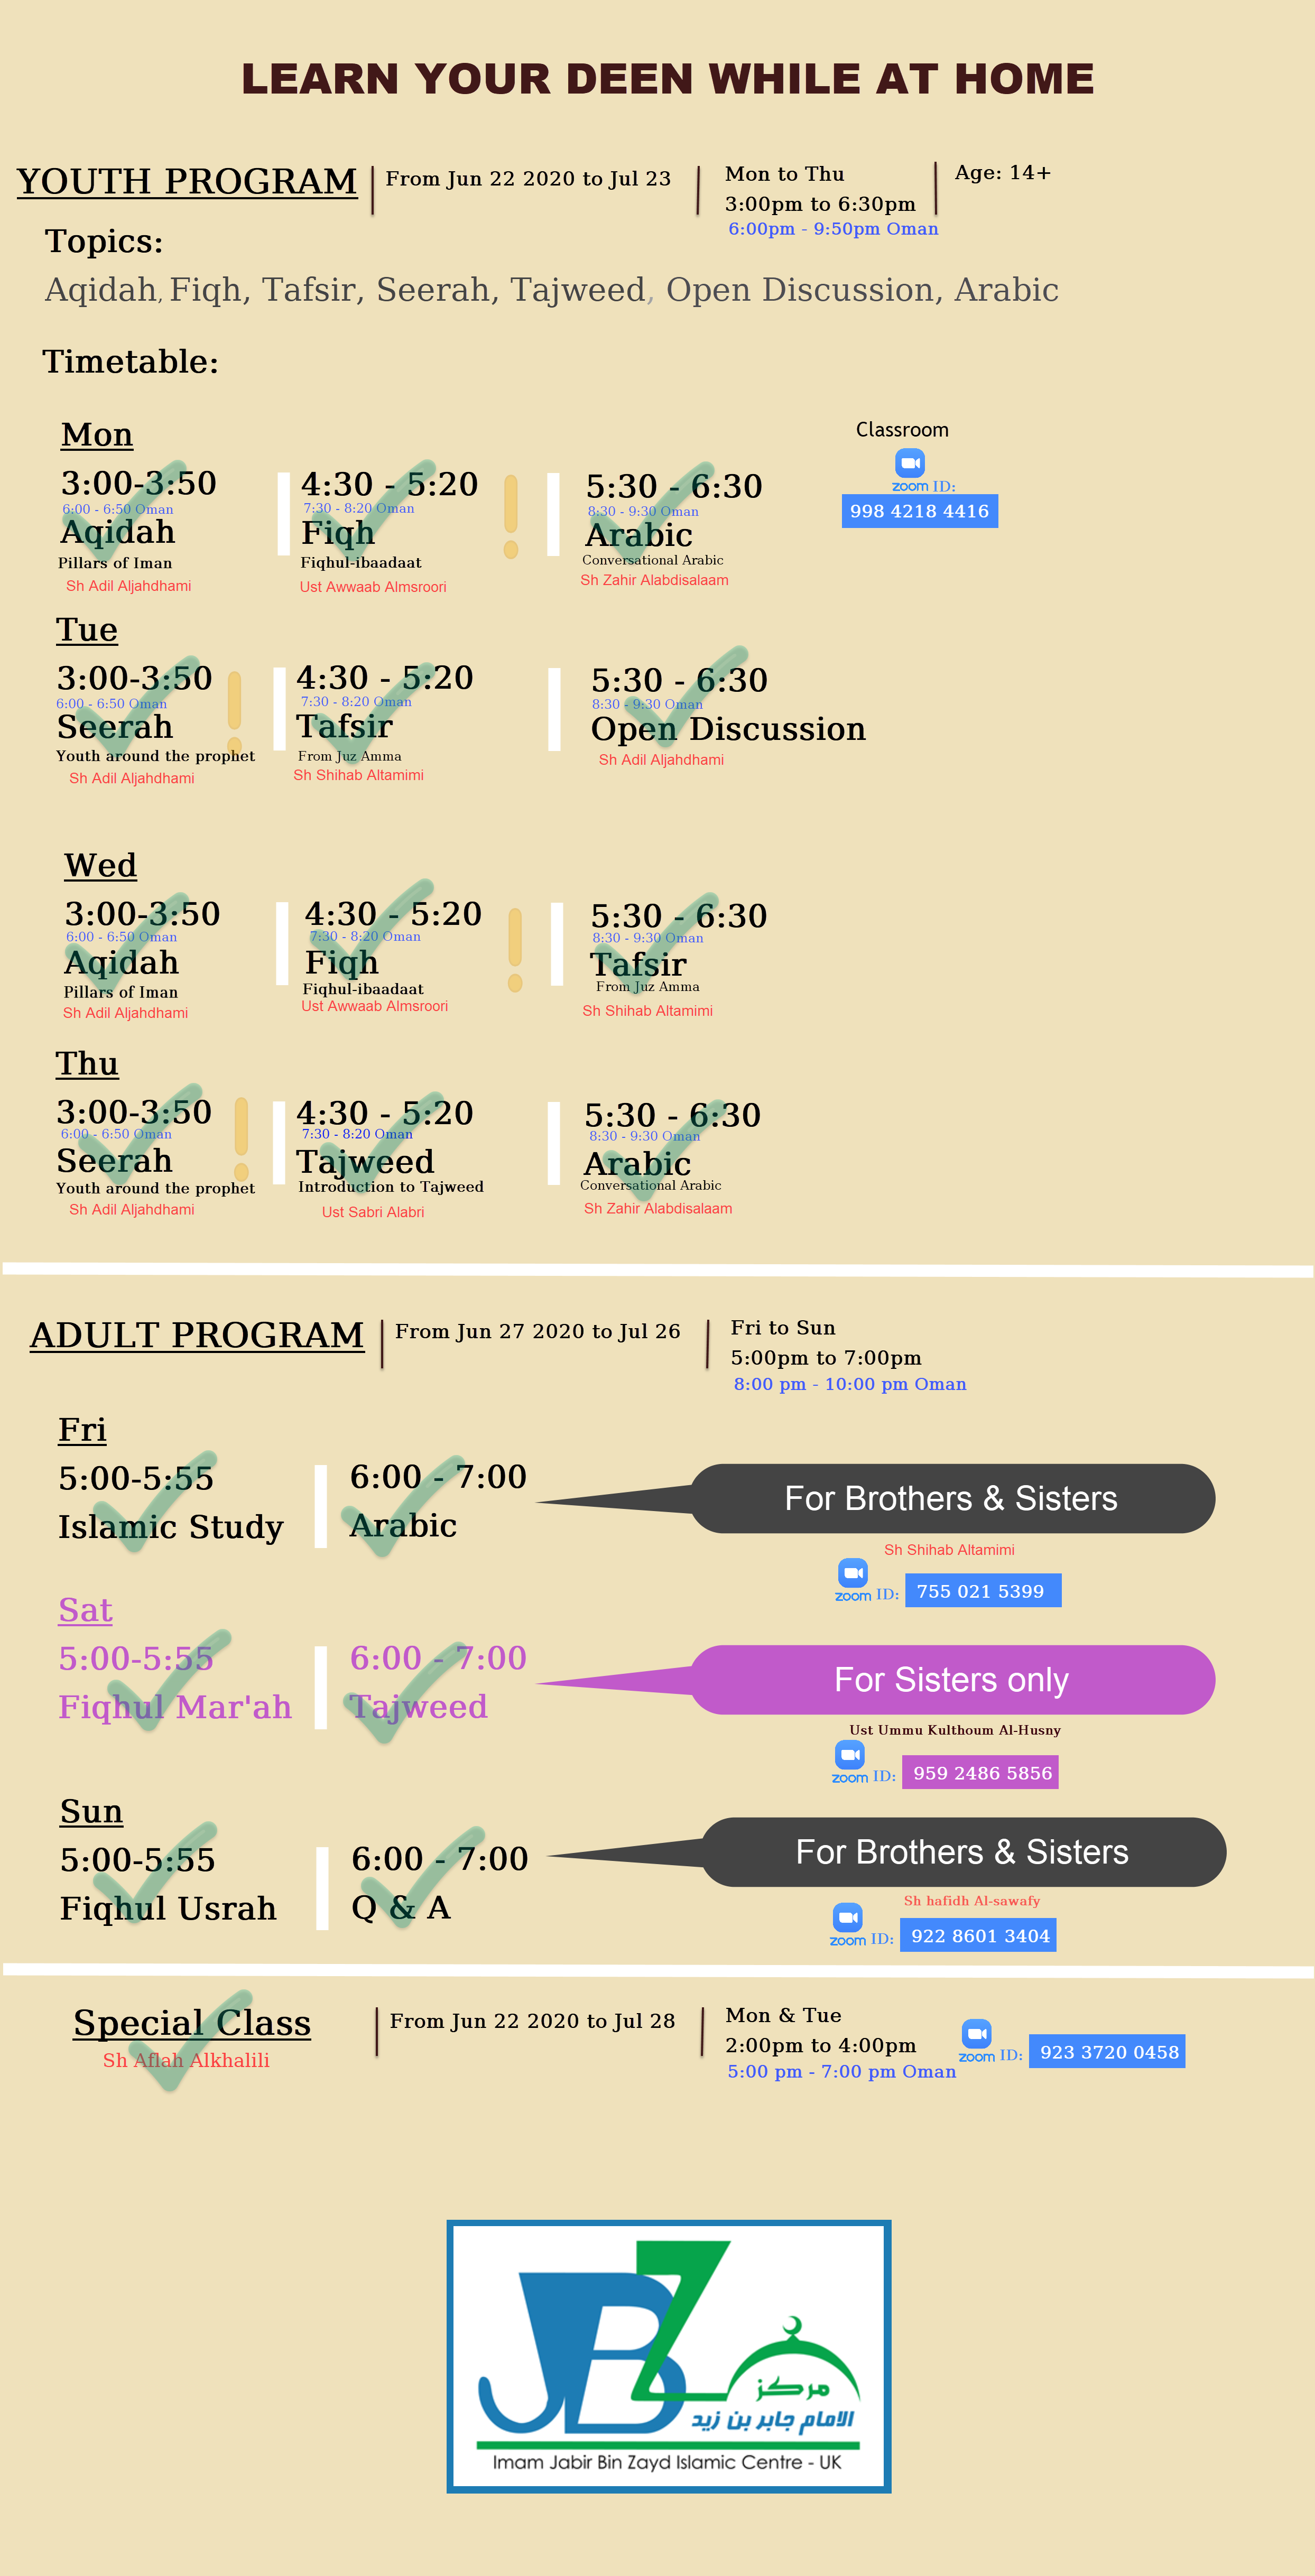1315x2576 pixels.
Task: Click the Zoom icon beside ID 923 3720 0458
Action: click(x=976, y=2033)
